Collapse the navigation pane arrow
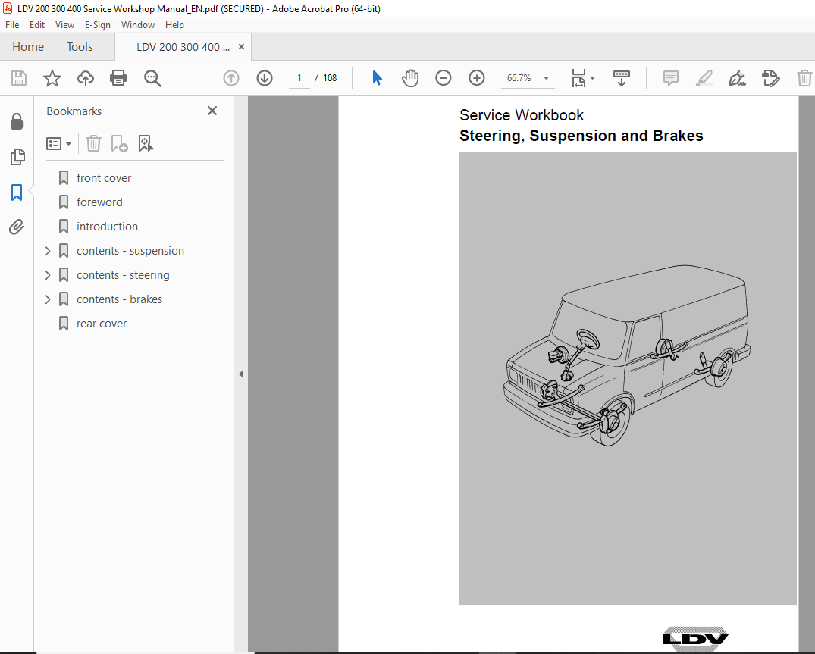This screenshot has width=815, height=654. coord(241,374)
